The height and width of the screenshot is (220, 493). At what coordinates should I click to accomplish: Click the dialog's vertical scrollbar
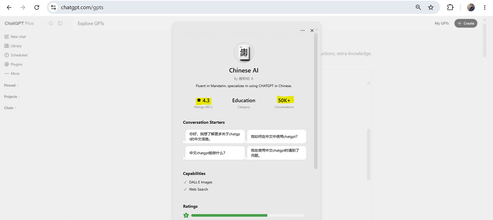(316, 101)
